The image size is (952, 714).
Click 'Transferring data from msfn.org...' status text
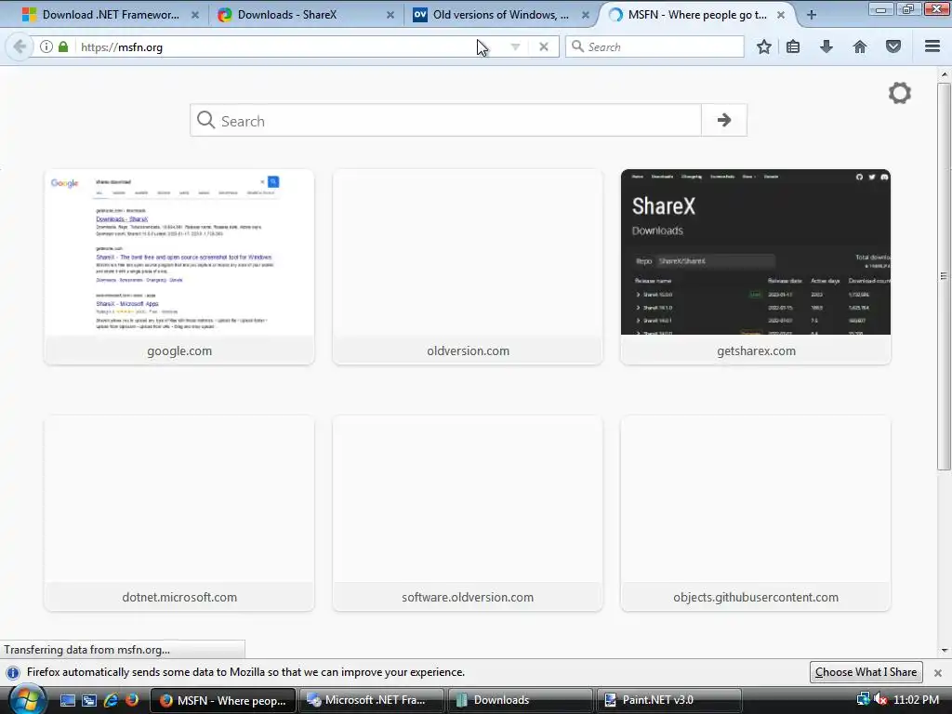coord(86,650)
